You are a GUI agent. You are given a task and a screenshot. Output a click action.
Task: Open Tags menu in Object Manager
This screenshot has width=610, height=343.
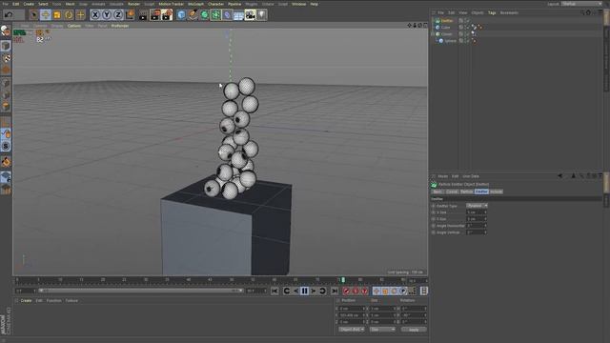(492, 12)
